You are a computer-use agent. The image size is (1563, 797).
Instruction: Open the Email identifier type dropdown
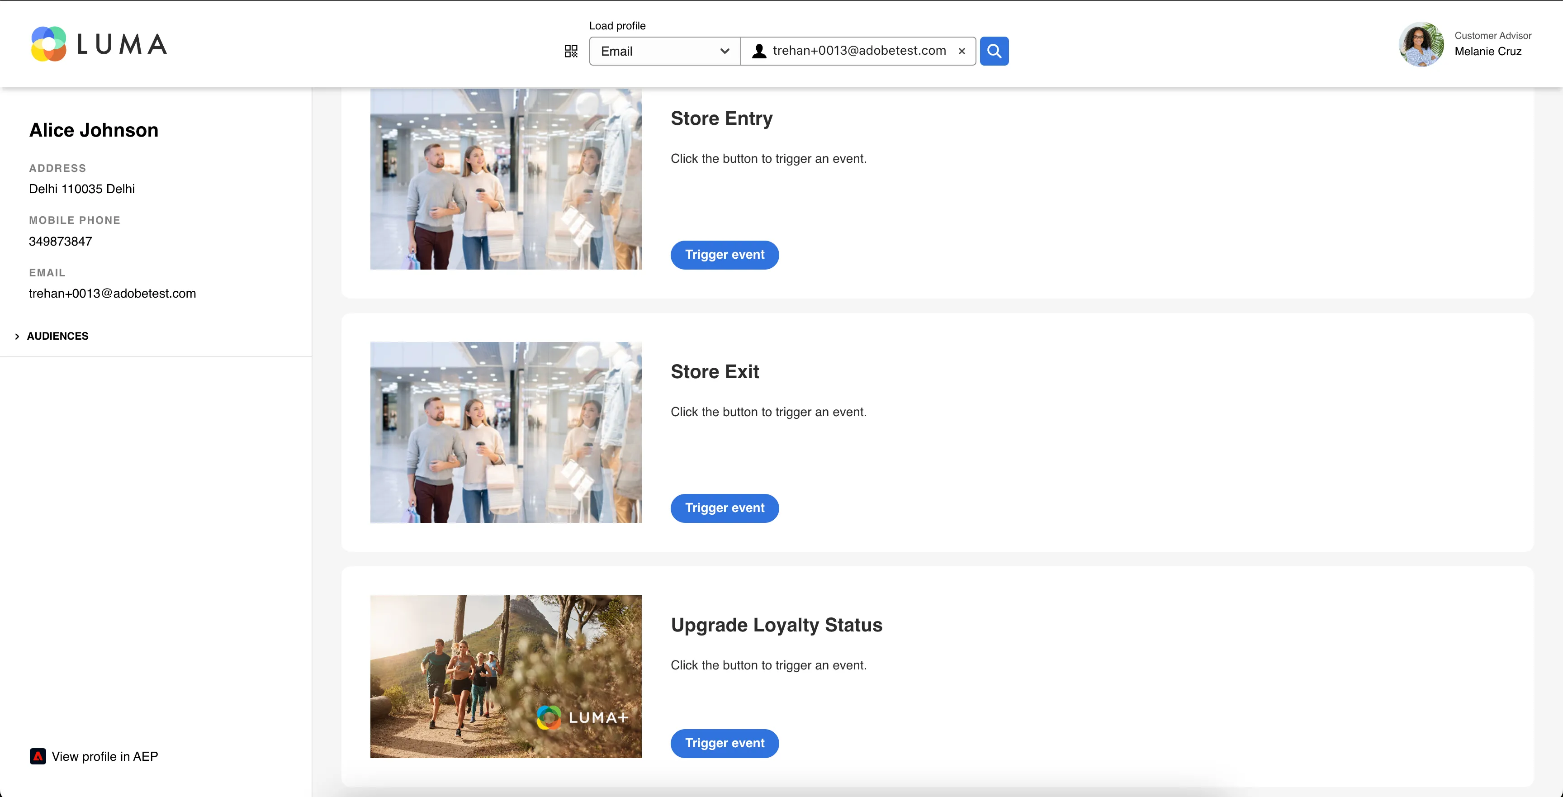664,51
